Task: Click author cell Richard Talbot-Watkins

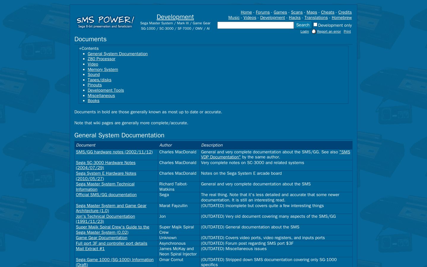Action: click(173, 187)
